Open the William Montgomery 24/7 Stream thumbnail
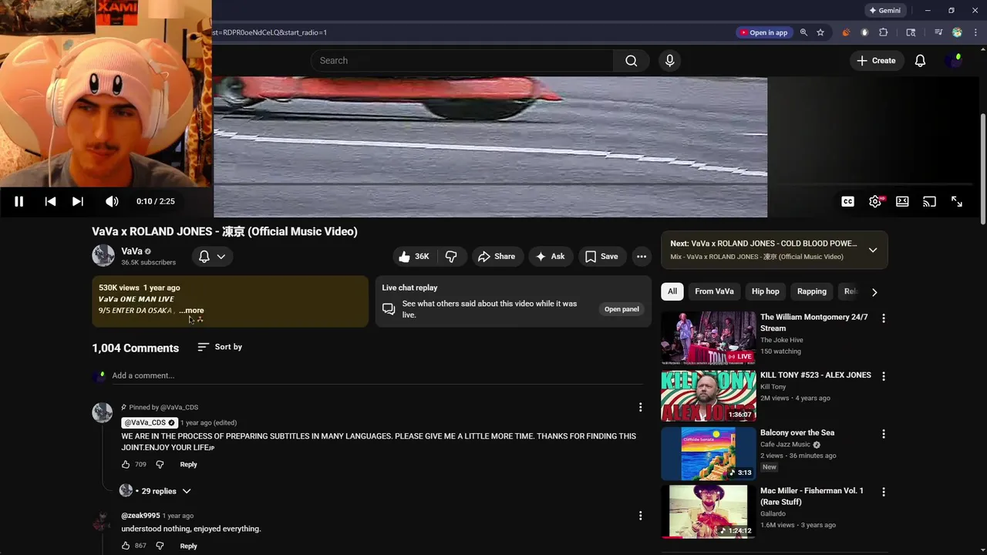987x555 pixels. 709,338
